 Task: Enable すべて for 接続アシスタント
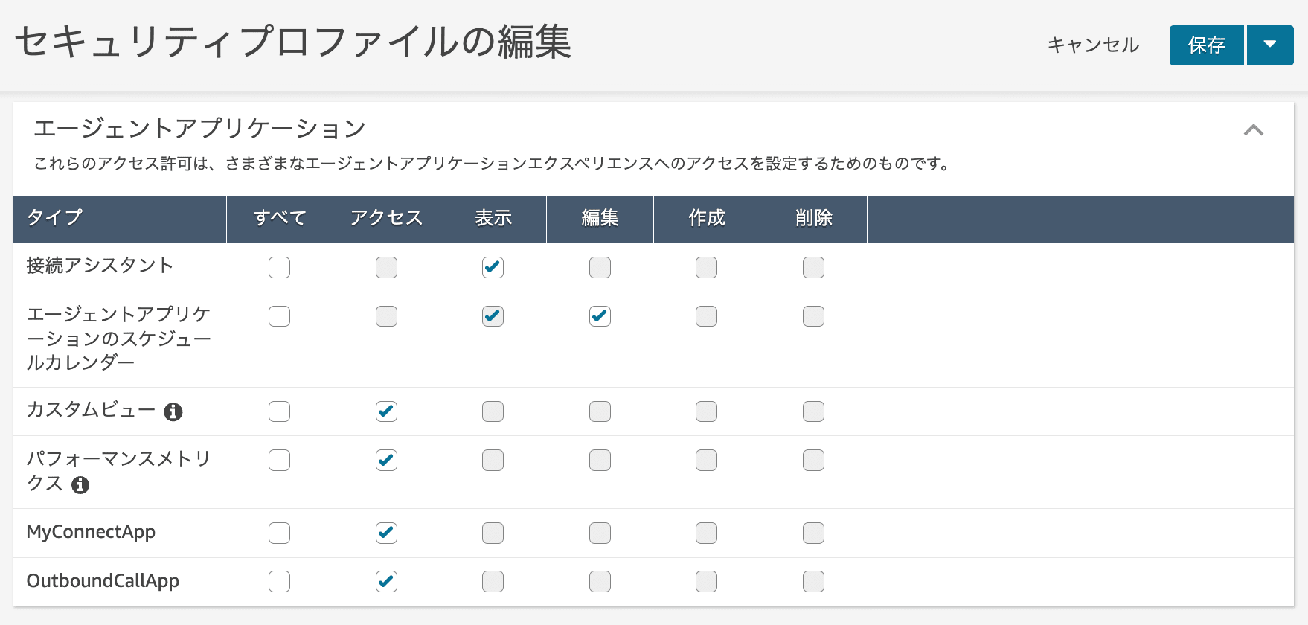pos(279,266)
